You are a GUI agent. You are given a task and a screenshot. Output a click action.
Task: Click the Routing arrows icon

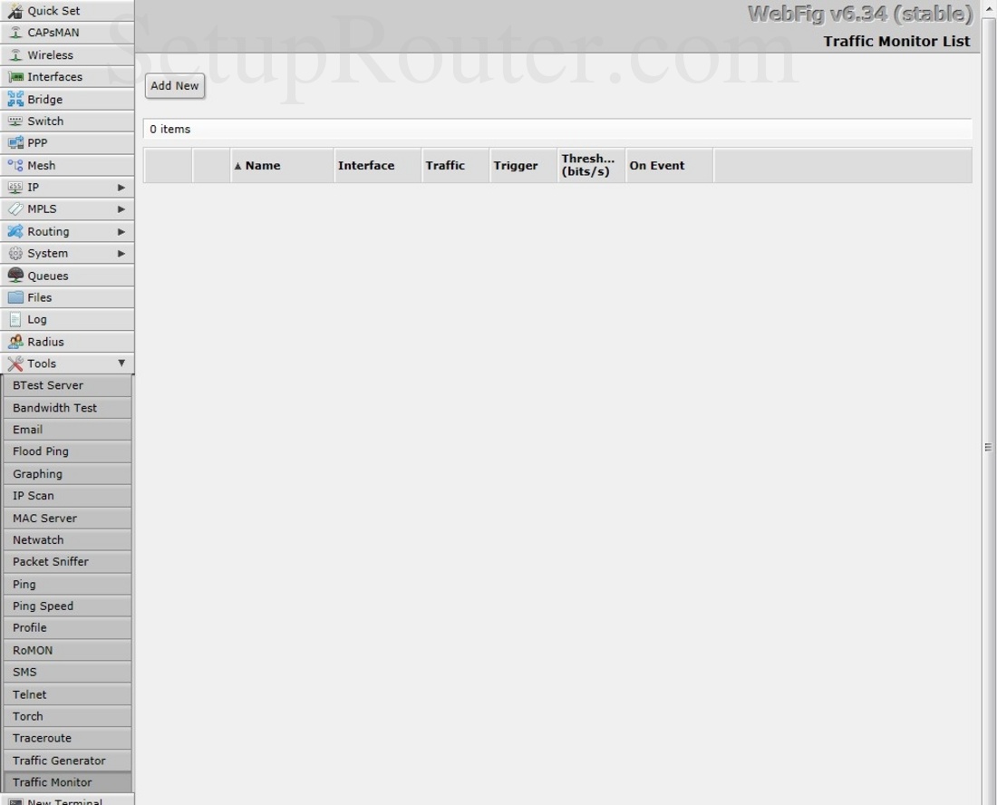click(x=15, y=231)
